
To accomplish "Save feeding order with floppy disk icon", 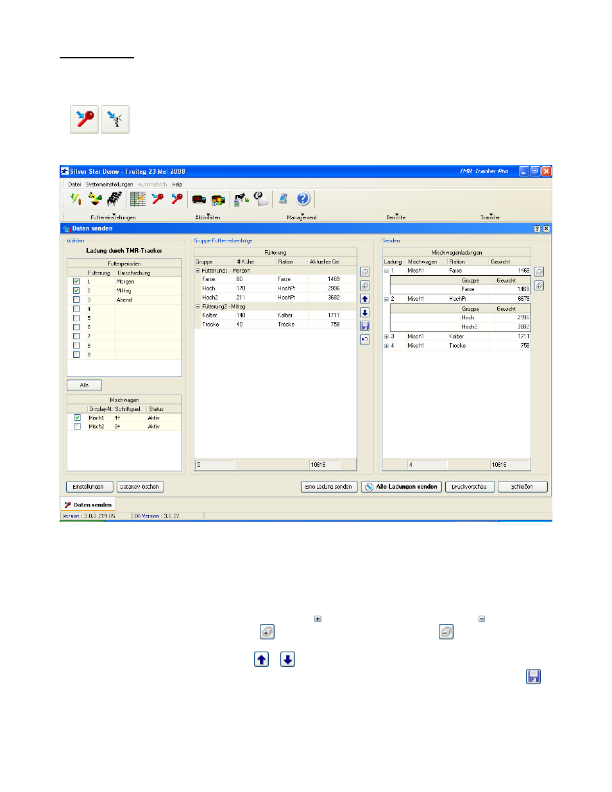I will [x=364, y=326].
